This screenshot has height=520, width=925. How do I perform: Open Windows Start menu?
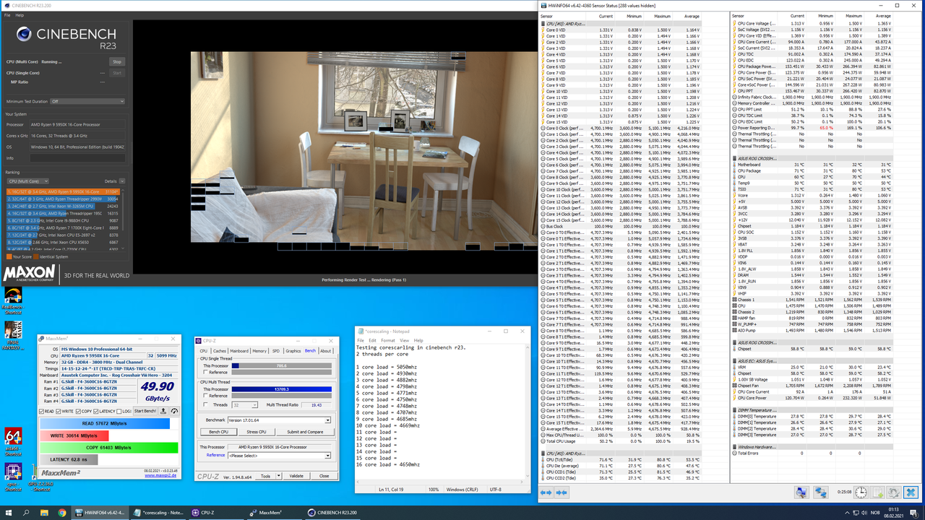[8, 512]
